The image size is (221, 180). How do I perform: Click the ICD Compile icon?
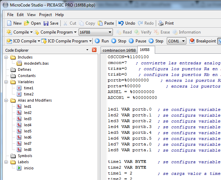click(x=9, y=41)
